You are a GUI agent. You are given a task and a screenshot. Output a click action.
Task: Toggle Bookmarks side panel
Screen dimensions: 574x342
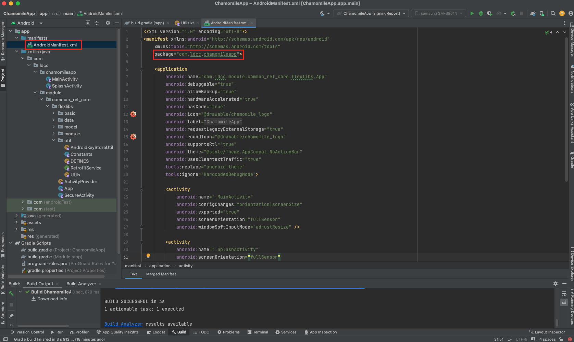coord(3,245)
